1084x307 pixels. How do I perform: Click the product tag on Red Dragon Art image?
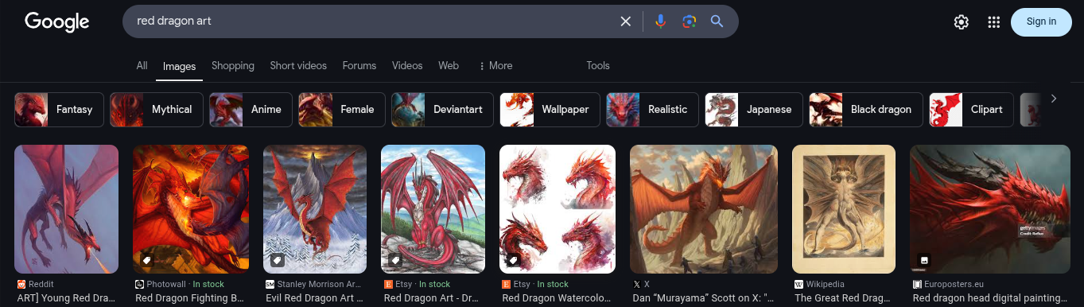point(395,260)
